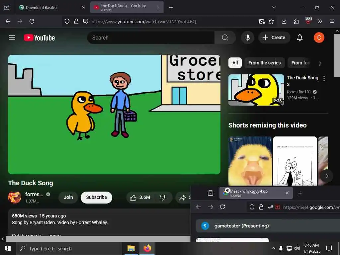Close the Meet wny-zgyy-kqp tab

[x=287, y=193]
